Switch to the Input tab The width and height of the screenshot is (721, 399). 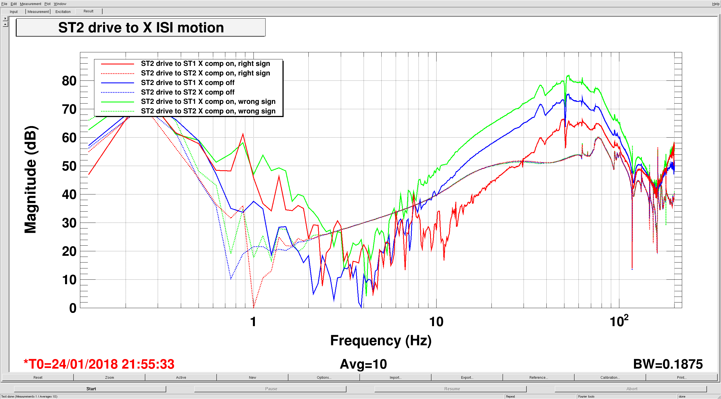14,12
